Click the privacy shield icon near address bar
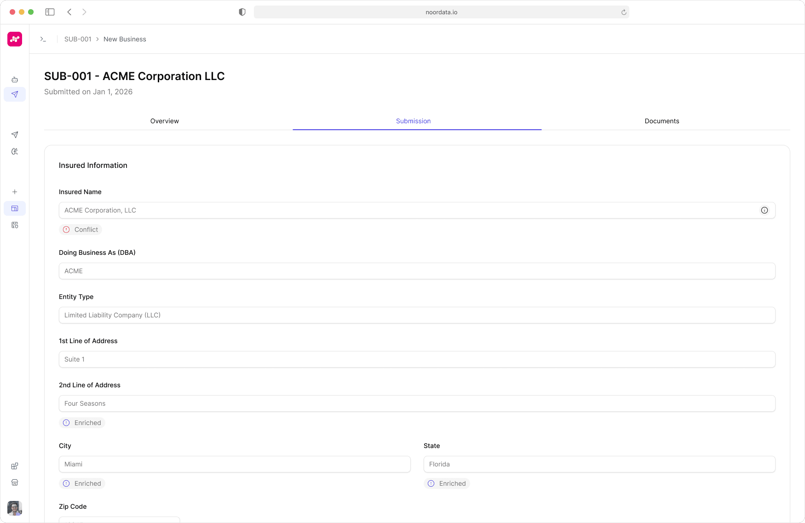 [242, 12]
